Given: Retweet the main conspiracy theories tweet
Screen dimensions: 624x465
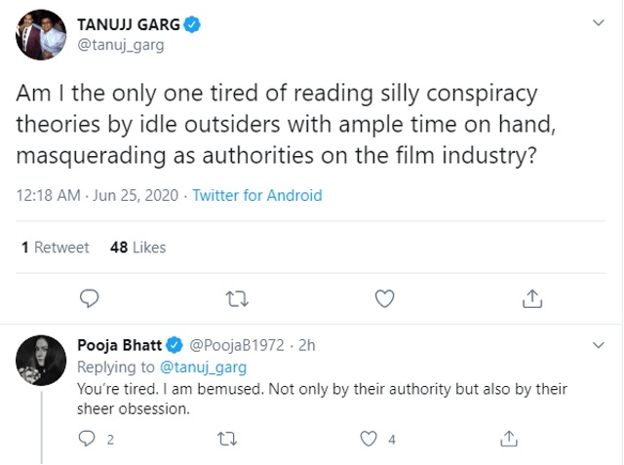Looking at the screenshot, I should tap(237, 298).
